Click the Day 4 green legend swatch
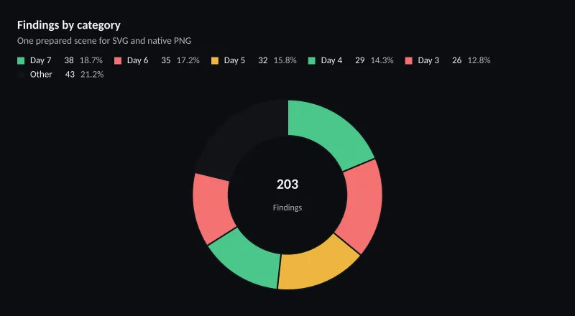This screenshot has width=575, height=316. 312,61
